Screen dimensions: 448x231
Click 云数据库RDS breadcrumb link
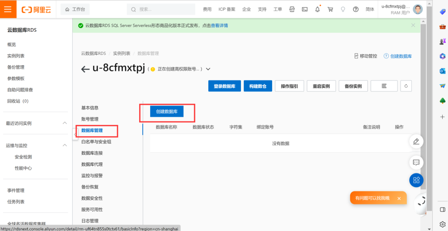(94, 53)
